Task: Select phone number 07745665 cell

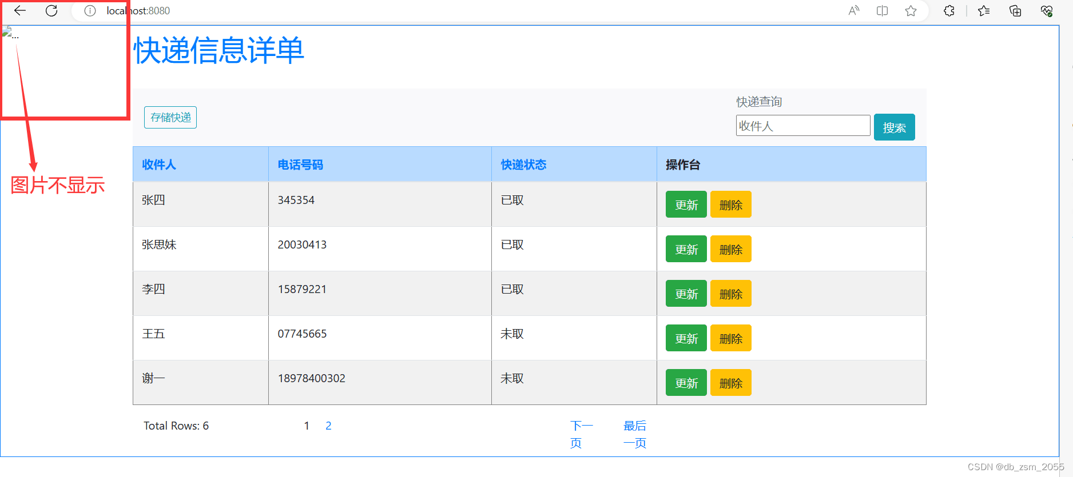Action: coord(302,334)
